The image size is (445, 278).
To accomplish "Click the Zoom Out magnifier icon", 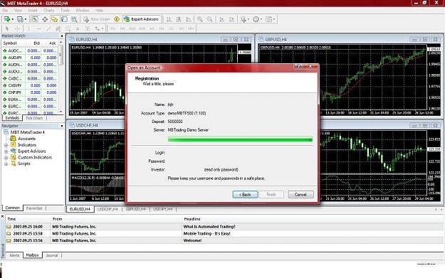I will coord(209,19).
